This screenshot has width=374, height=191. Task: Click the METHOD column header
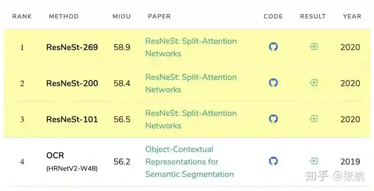pyautogui.click(x=64, y=16)
